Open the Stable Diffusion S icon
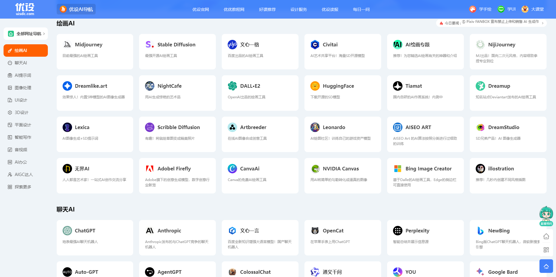Viewport: 556px width, 277px height. click(150, 45)
